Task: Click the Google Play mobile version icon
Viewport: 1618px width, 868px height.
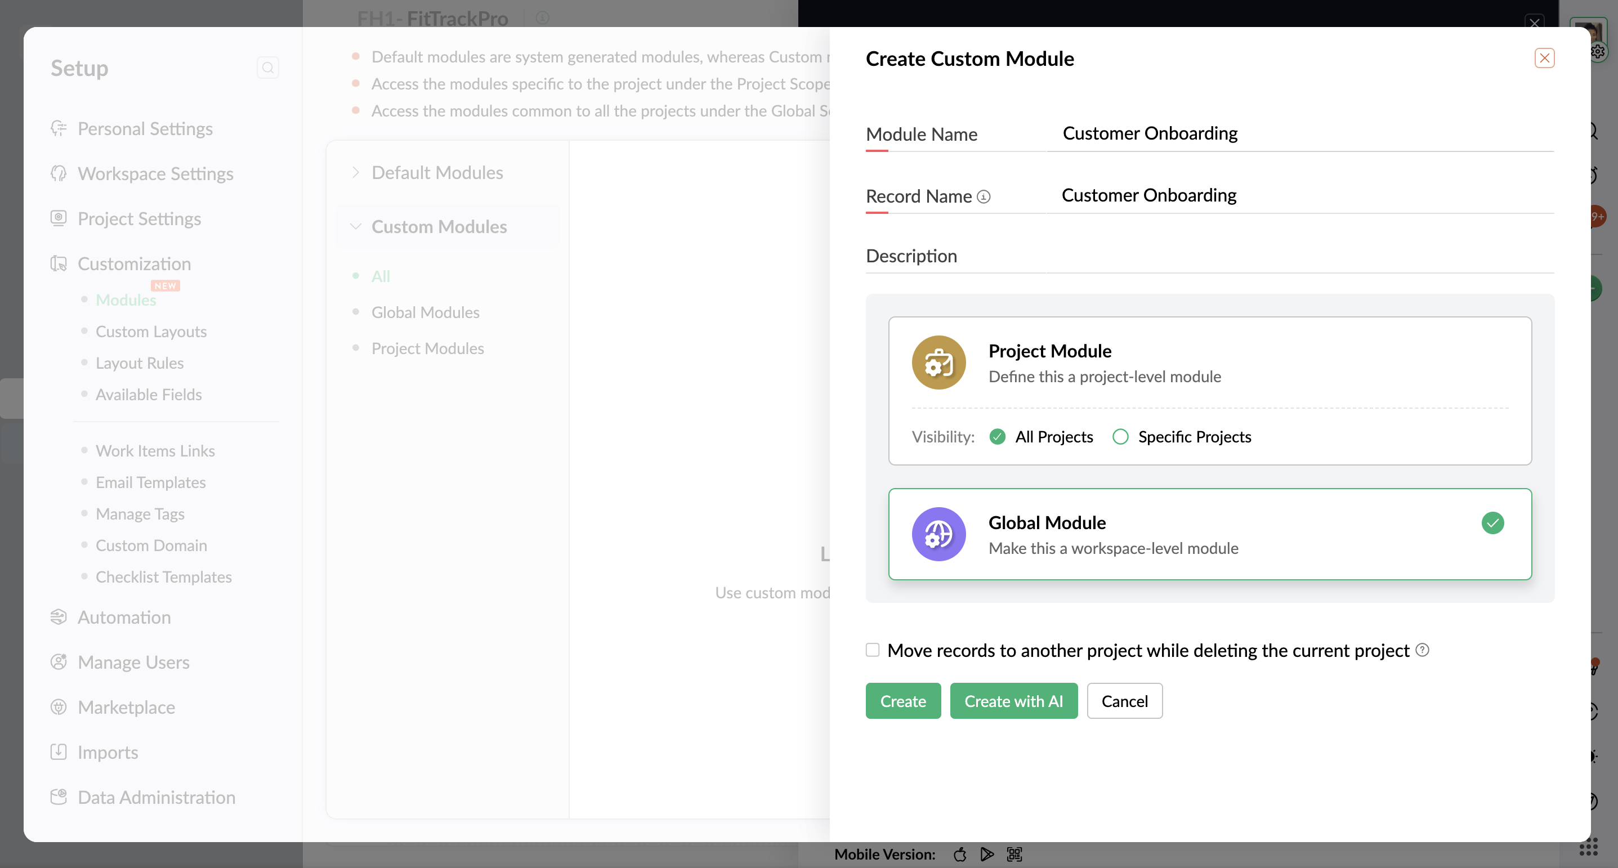Action: (x=987, y=854)
